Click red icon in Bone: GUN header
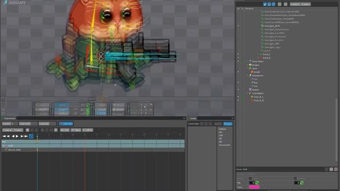The height and width of the screenshot is (191, 340). pyautogui.click(x=336, y=169)
